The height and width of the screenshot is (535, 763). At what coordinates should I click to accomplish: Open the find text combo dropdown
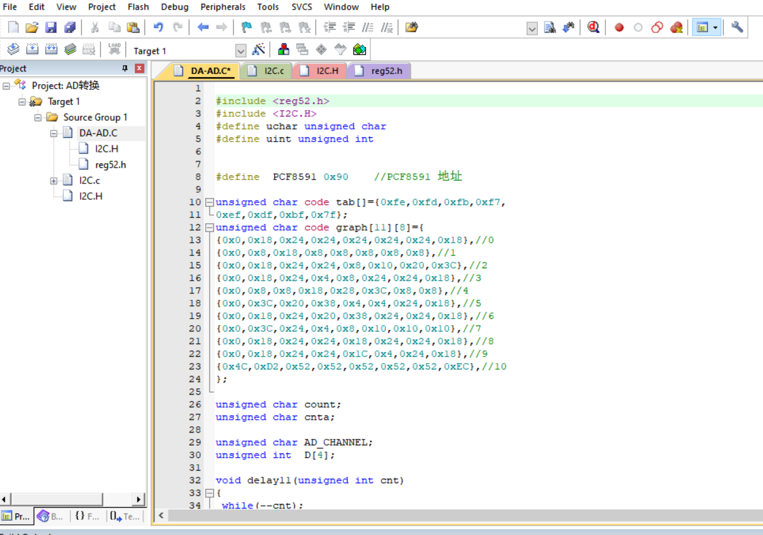pos(532,28)
